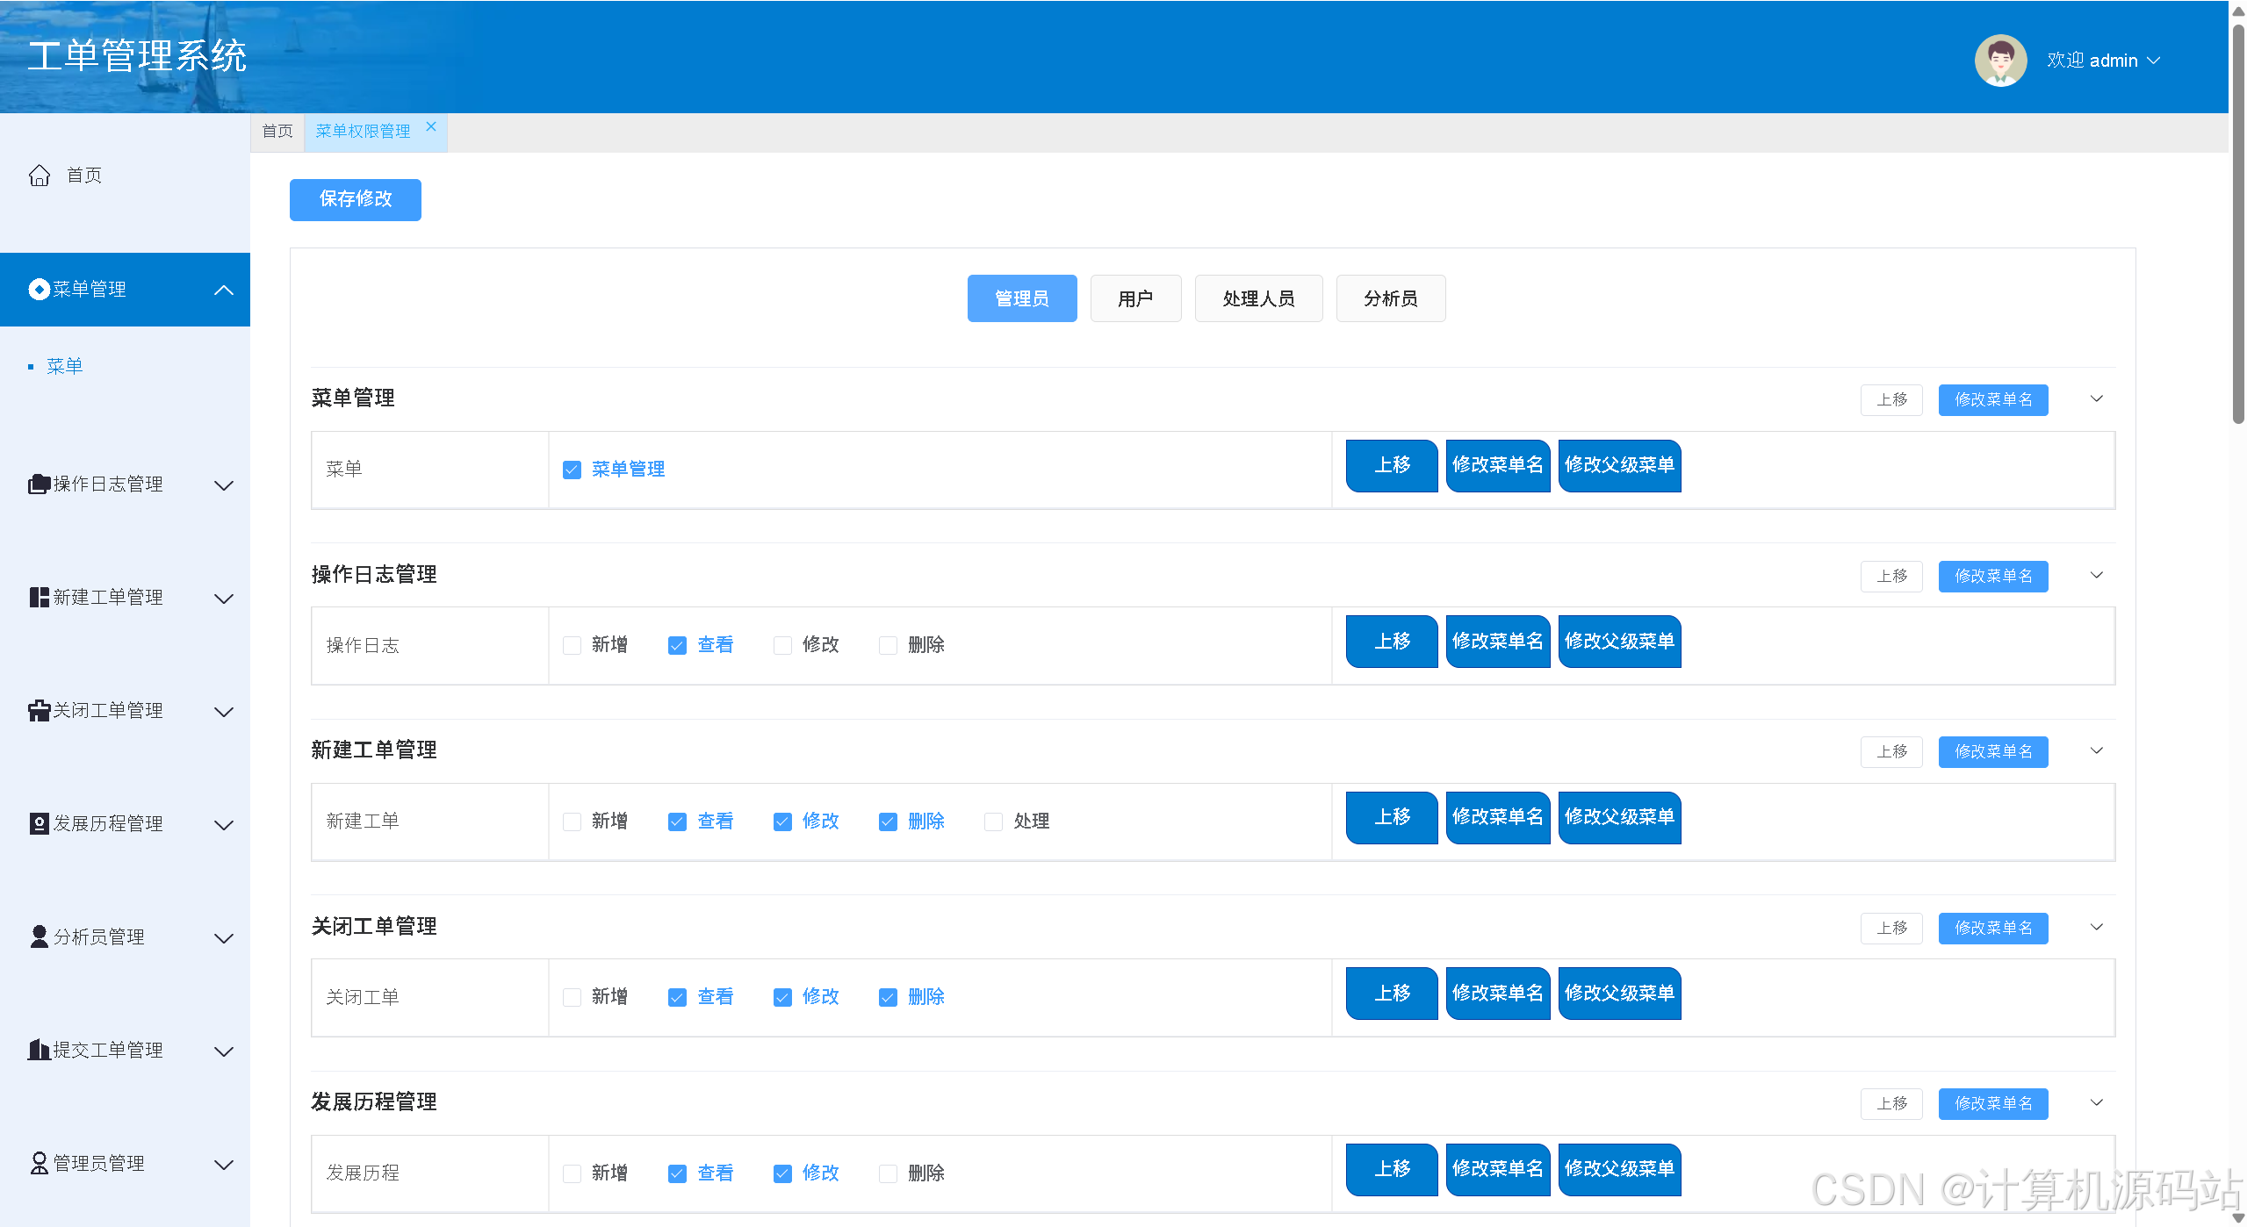The height and width of the screenshot is (1227, 2247).
Task: Switch to the 分析员 role tab
Action: (1390, 299)
